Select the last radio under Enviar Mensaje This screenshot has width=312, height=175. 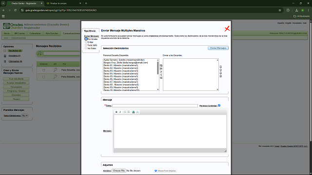86,48
